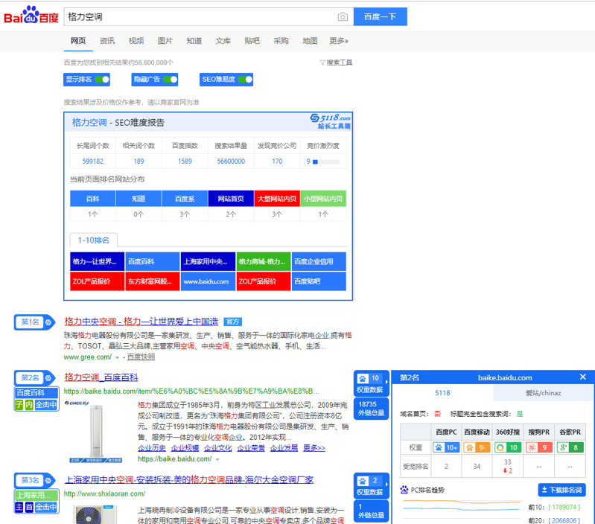This screenshot has width=595, height=524.
Task: Open the 更多» search category menu
Action: click(339, 41)
